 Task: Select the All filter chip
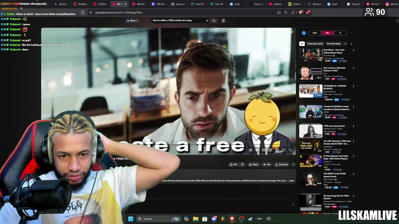(x=302, y=44)
